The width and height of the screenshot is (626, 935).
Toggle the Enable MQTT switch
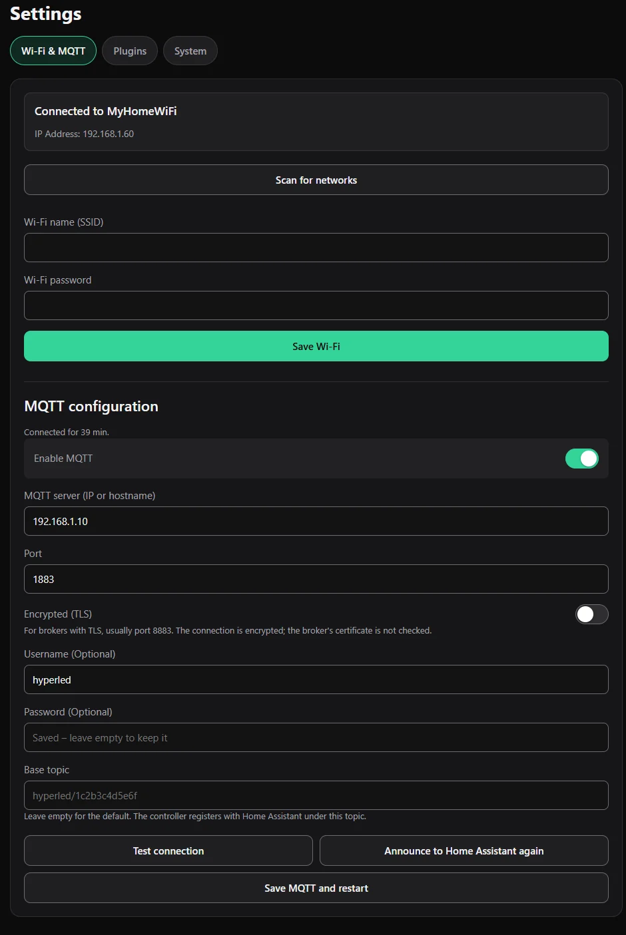(x=582, y=459)
